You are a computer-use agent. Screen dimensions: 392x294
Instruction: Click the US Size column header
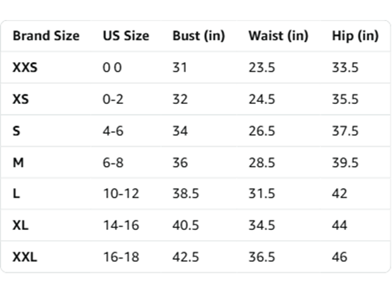pyautogui.click(x=126, y=36)
